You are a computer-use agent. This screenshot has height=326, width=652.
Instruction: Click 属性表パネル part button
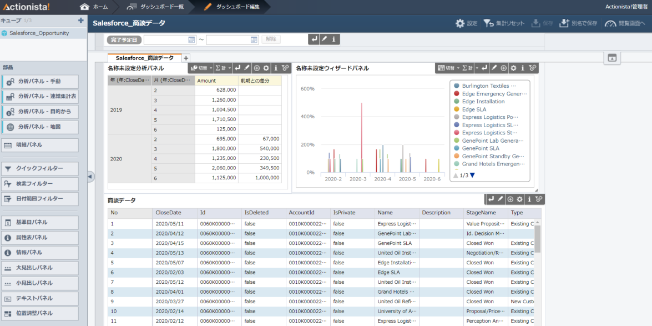pyautogui.click(x=40, y=237)
